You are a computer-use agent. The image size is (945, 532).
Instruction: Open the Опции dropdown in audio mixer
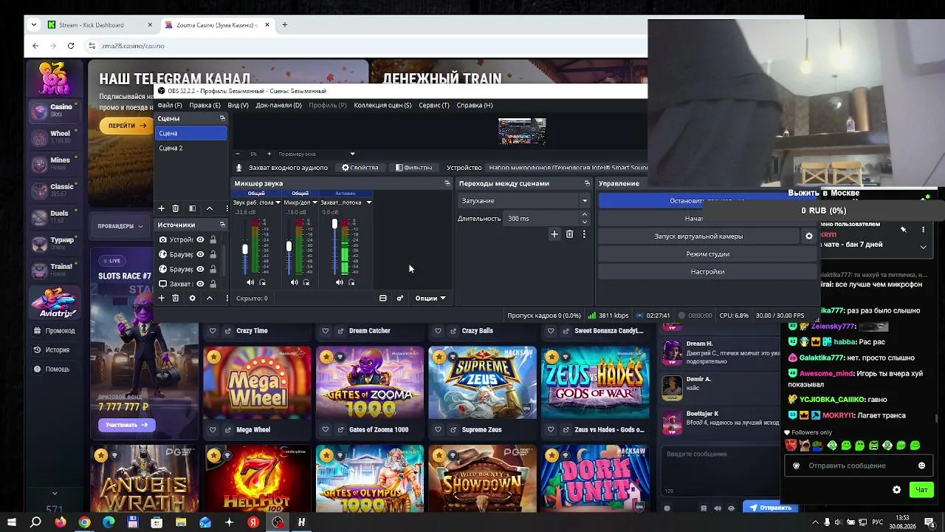pyautogui.click(x=430, y=298)
